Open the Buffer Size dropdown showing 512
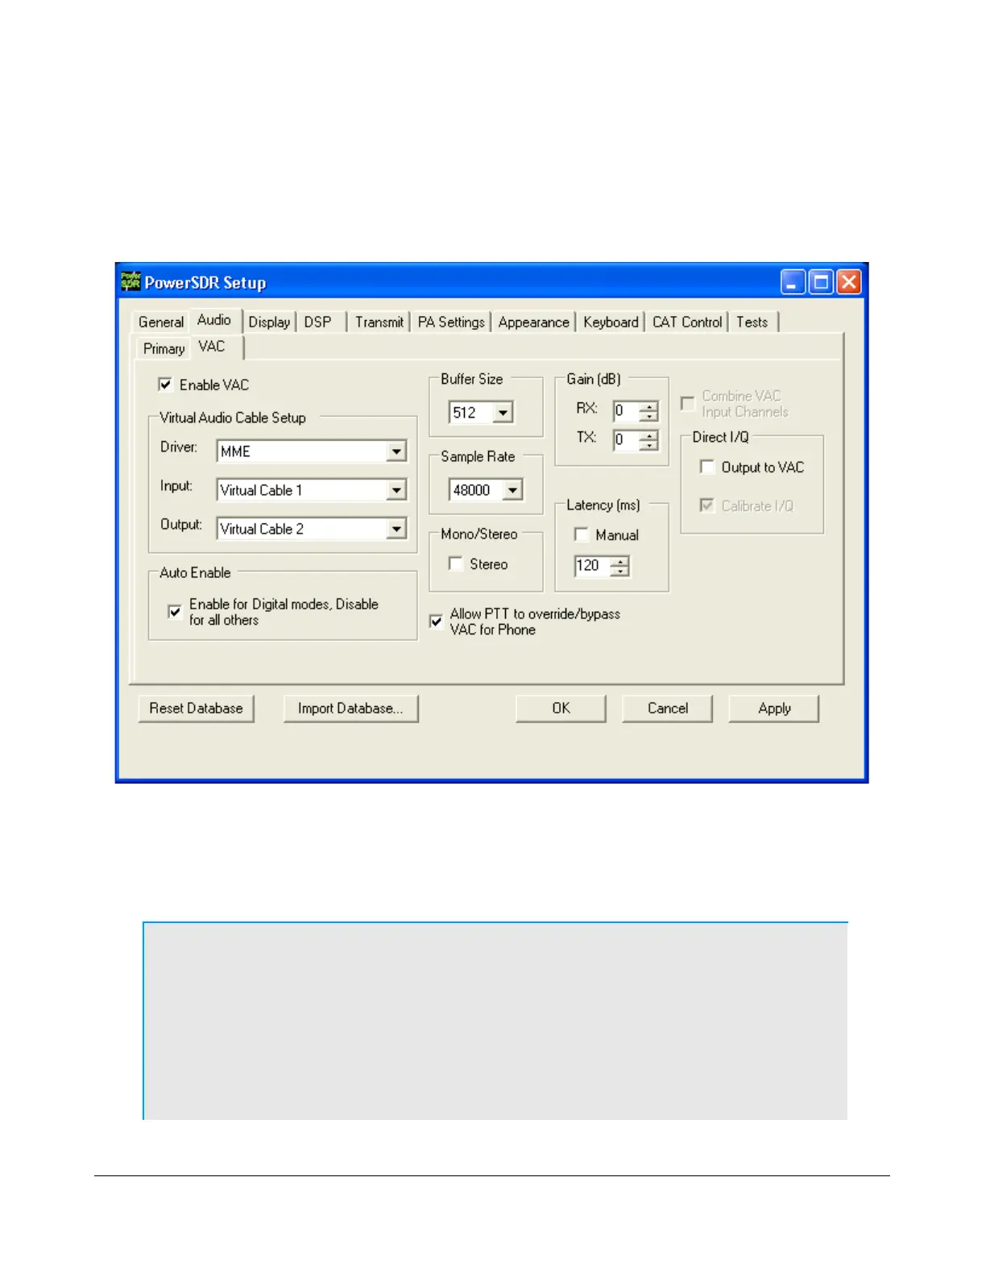This screenshot has width=986, height=1277. 503,413
